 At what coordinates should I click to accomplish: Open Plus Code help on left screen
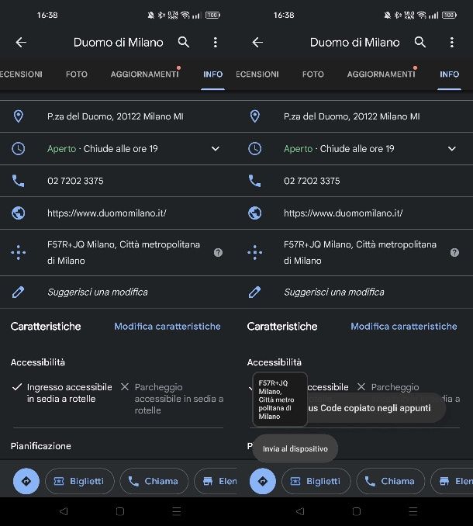(218, 253)
